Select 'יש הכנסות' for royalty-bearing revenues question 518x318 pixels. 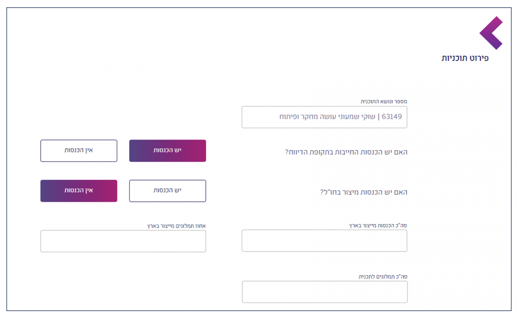(x=167, y=150)
